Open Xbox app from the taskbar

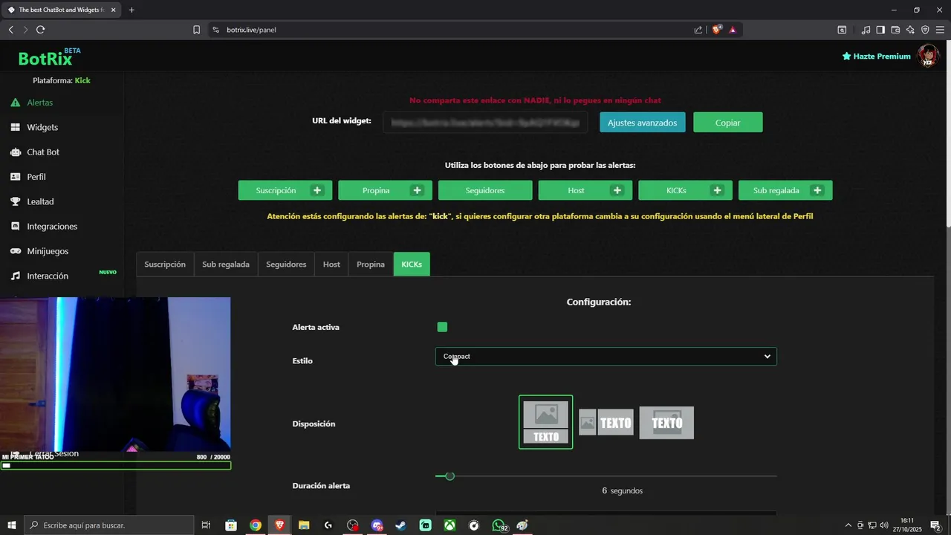[x=449, y=525]
